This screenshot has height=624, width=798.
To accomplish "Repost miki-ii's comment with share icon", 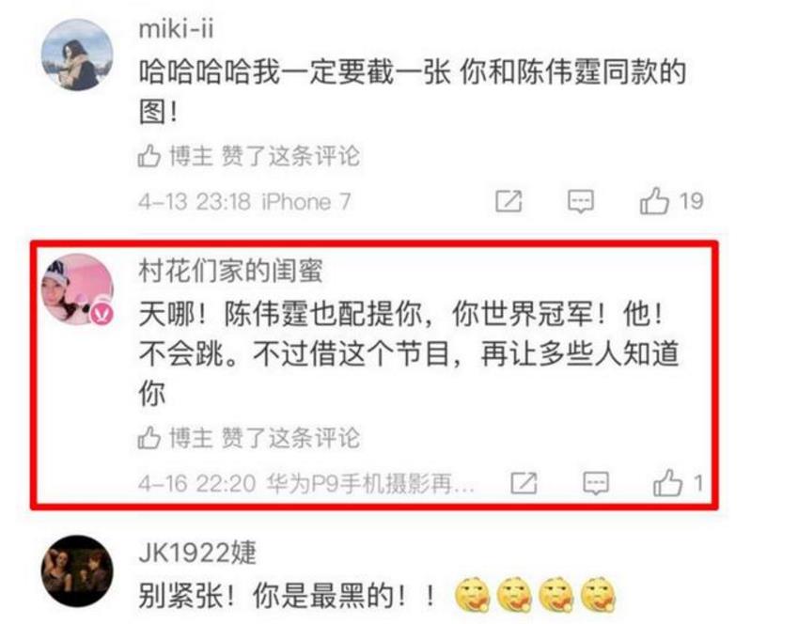I will [509, 201].
